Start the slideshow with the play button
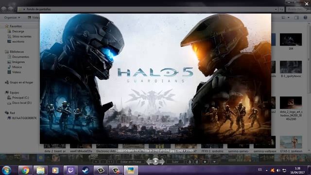Screen dimensions: 311x175 tap(155, 161)
